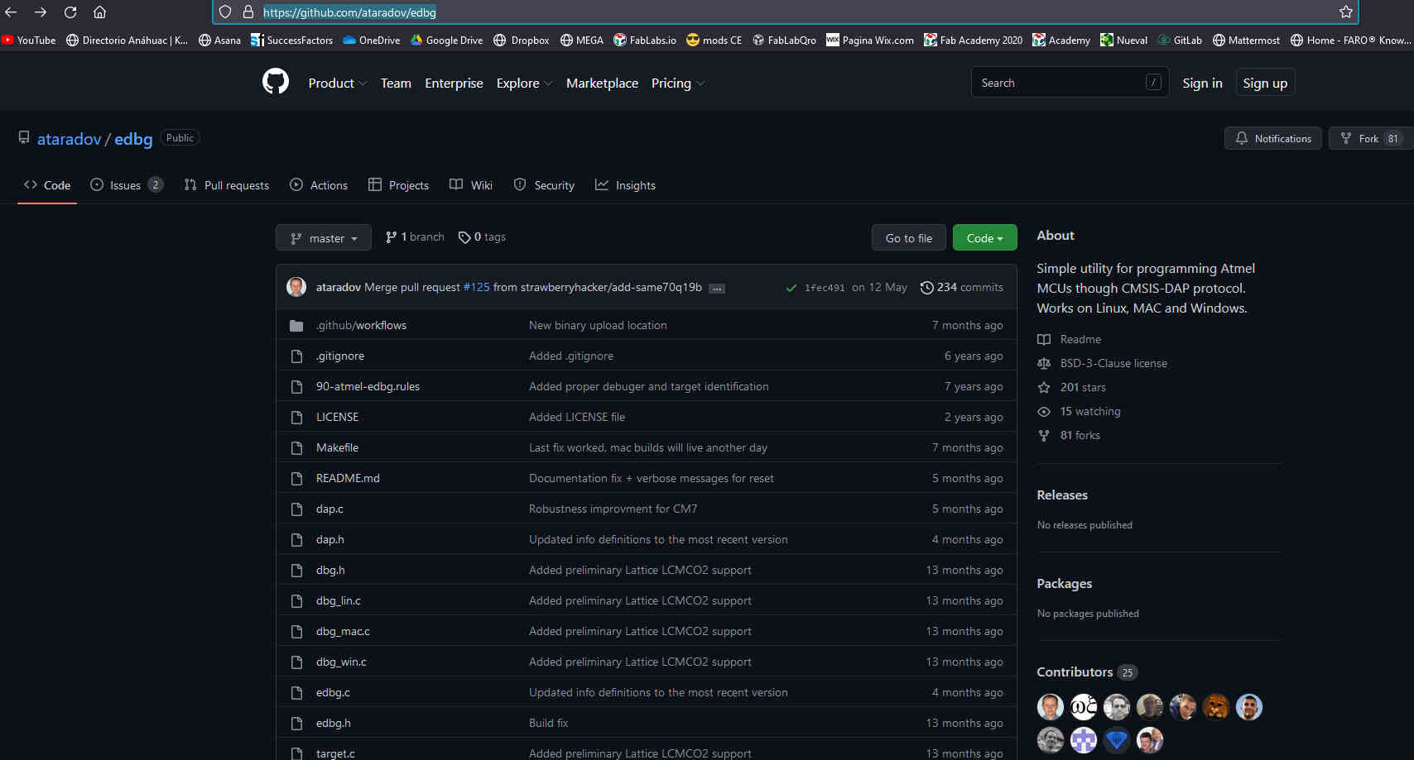Switch to the Projects tab

[398, 185]
